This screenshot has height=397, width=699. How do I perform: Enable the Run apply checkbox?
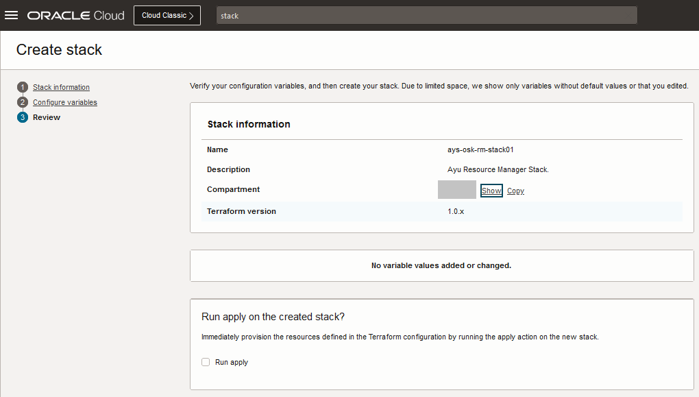coord(206,362)
